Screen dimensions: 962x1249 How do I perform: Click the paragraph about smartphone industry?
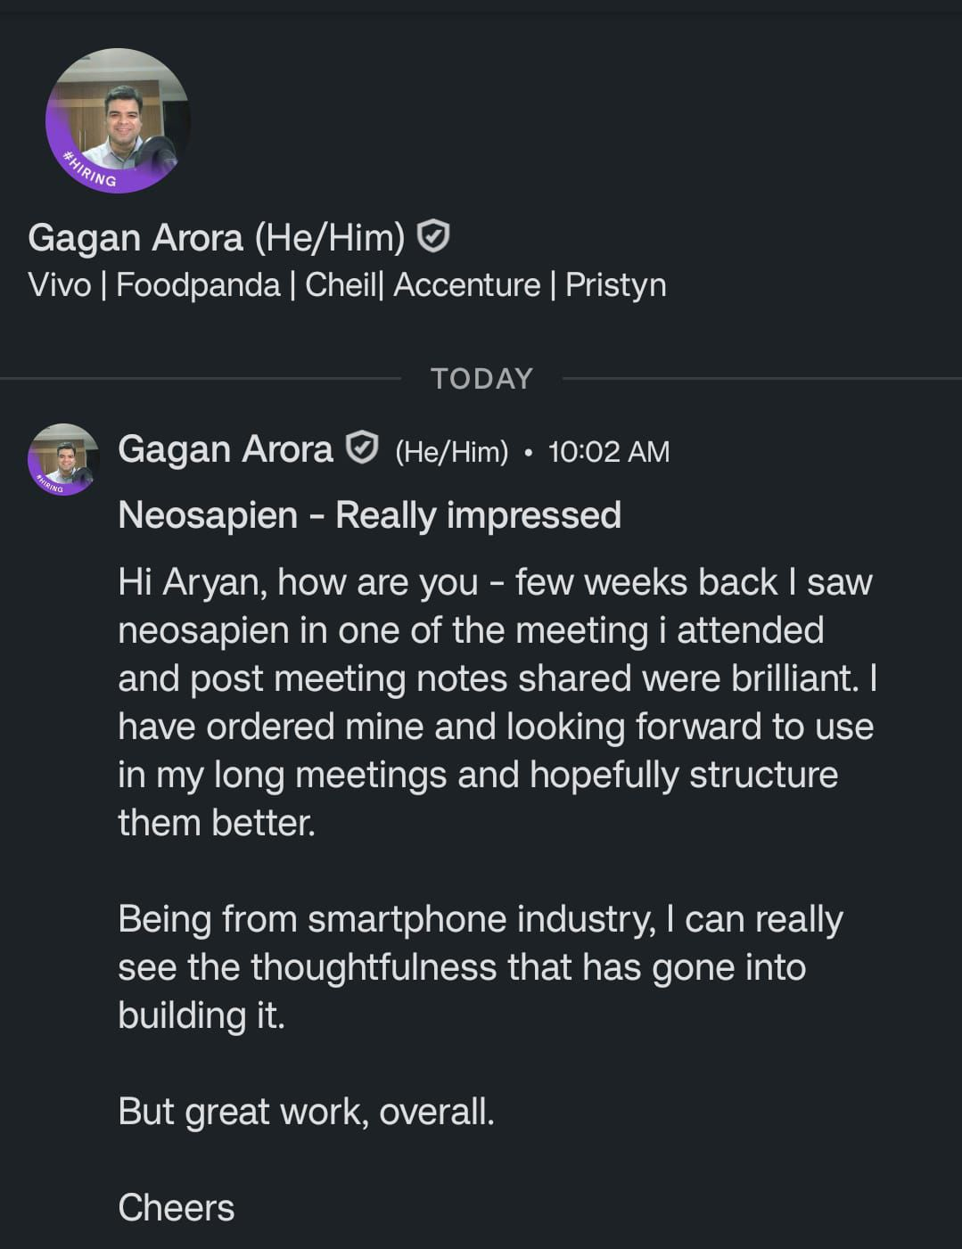(480, 967)
